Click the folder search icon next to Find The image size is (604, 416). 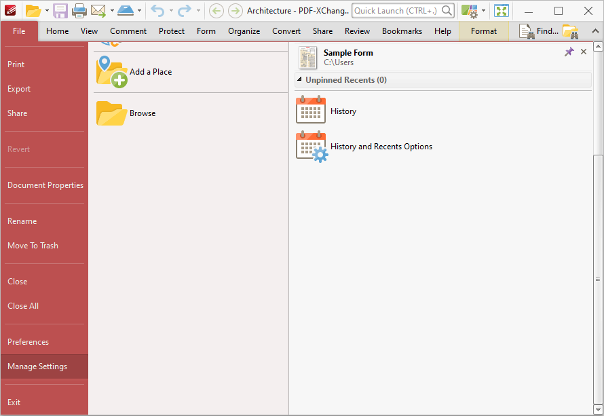pos(571,32)
